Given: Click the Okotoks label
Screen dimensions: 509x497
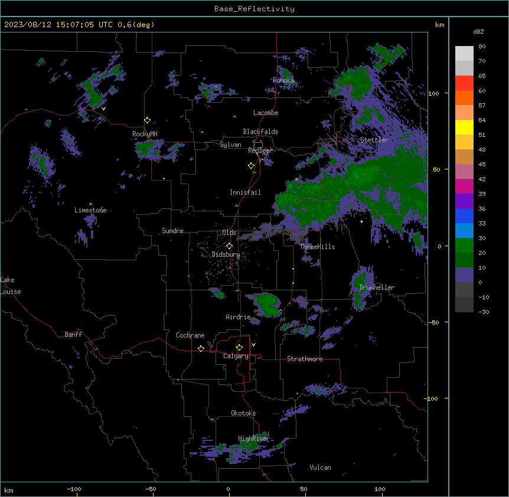Looking at the screenshot, I should (243, 413).
